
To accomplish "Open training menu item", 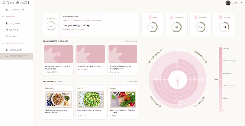I will click(13, 30).
